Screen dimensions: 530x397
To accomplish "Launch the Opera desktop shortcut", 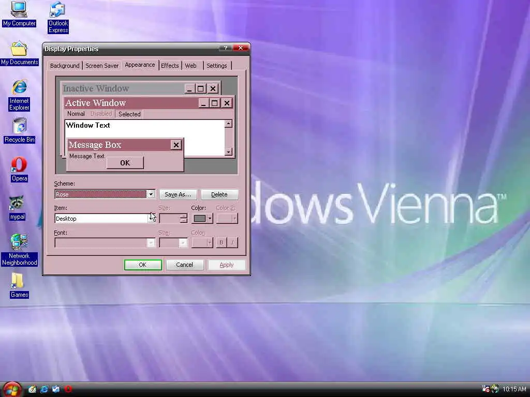I will click(19, 169).
